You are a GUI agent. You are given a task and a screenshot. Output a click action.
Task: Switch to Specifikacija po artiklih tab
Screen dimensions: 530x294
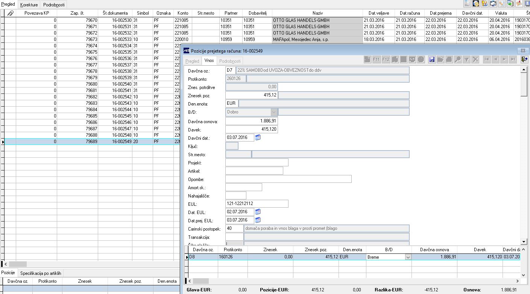41,273
